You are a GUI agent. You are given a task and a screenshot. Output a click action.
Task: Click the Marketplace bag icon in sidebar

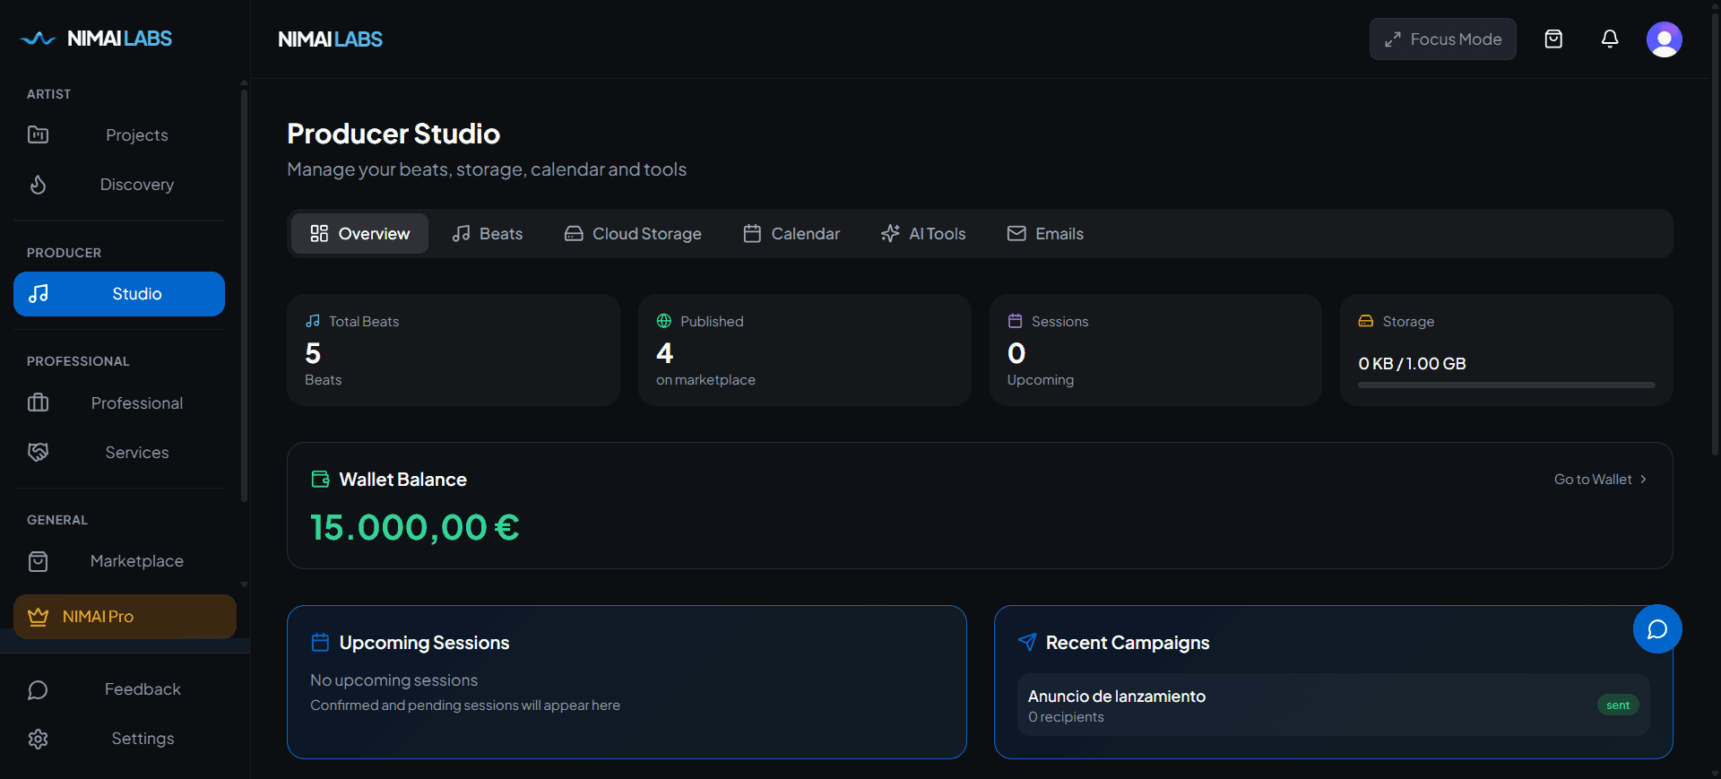pyautogui.click(x=38, y=561)
